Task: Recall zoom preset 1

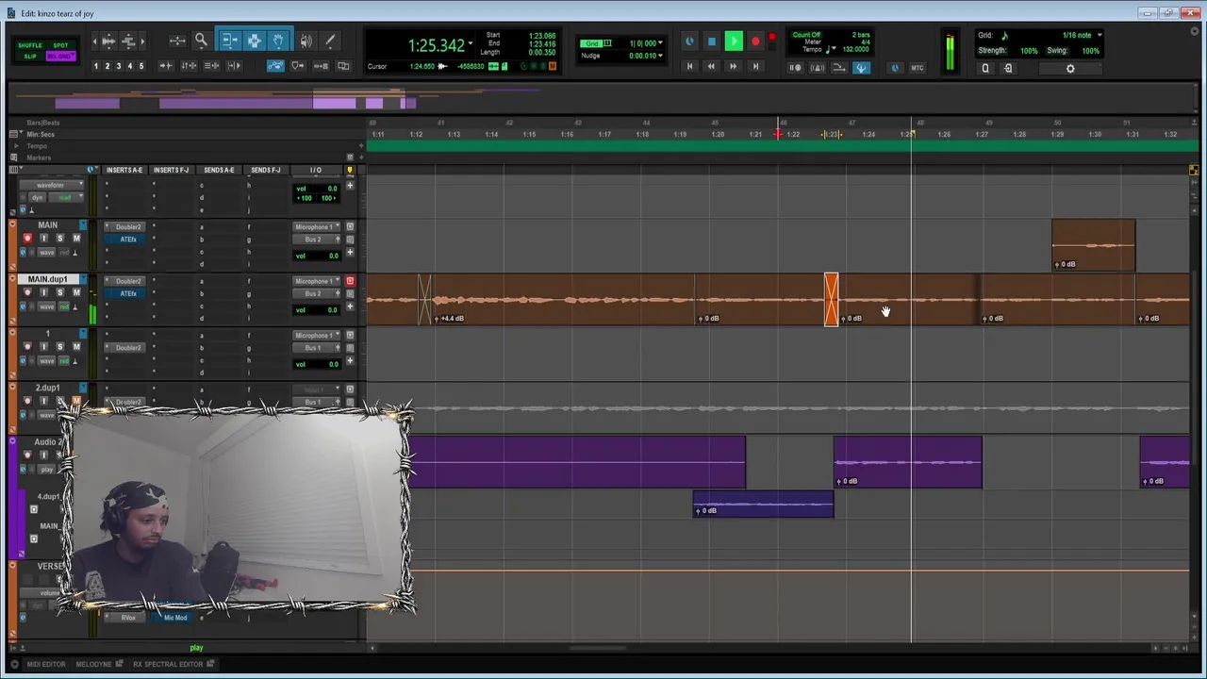Action: pos(96,66)
